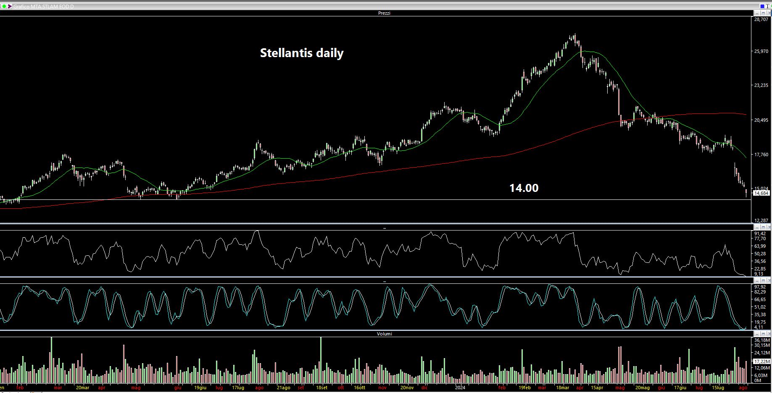The height and width of the screenshot is (393, 772).
Task: Close the first oscillator panel below prices
Action: click(x=769, y=228)
